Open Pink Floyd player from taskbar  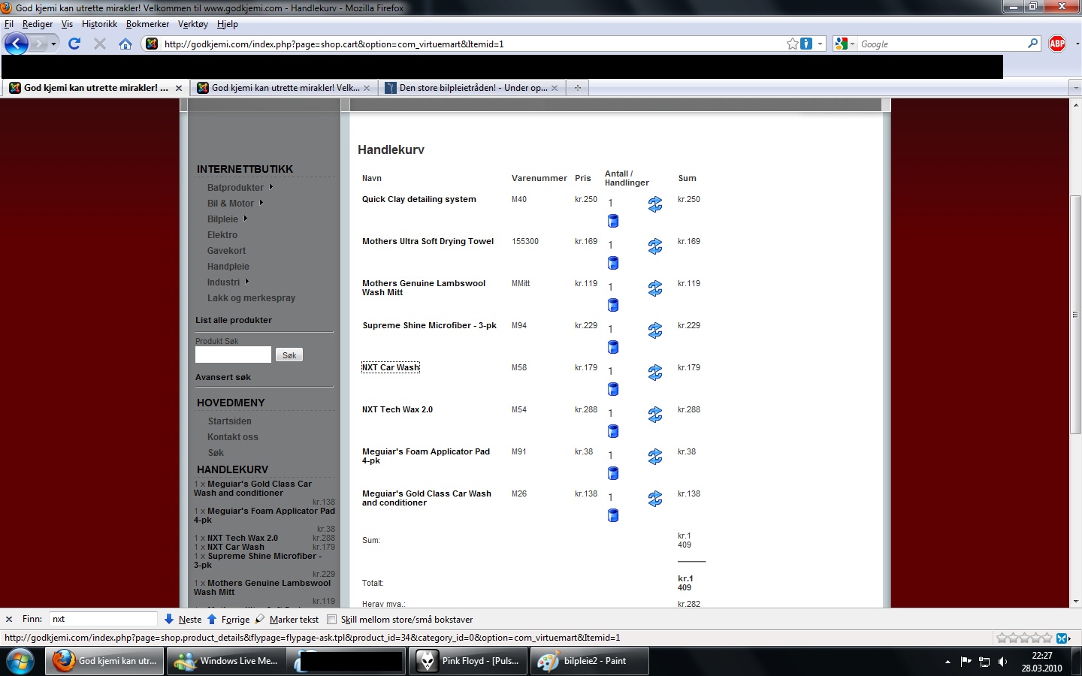(x=467, y=661)
